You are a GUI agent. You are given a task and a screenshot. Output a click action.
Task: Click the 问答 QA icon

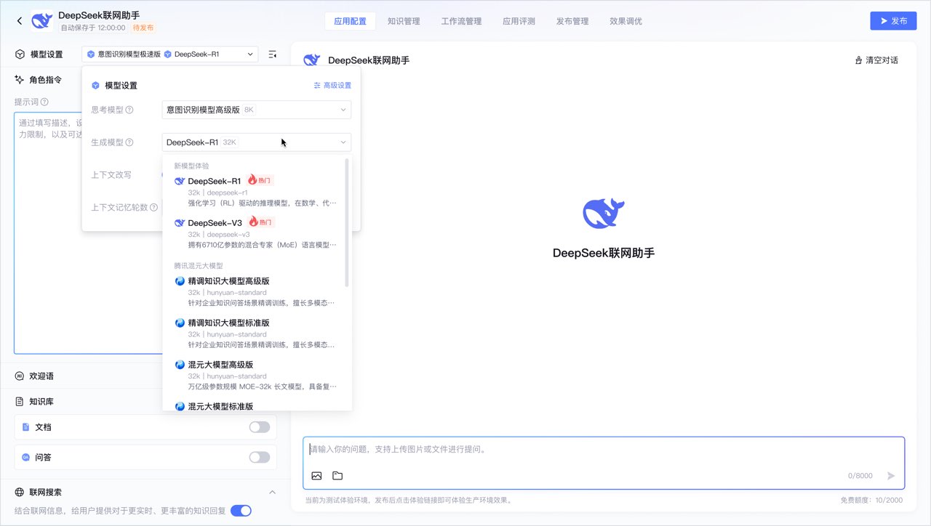[25, 458]
